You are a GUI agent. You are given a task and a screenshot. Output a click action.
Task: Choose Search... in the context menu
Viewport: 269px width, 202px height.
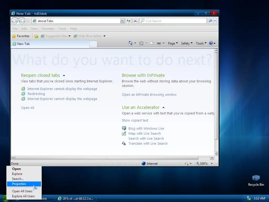coord(24,179)
